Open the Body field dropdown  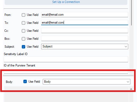(x=87, y=82)
